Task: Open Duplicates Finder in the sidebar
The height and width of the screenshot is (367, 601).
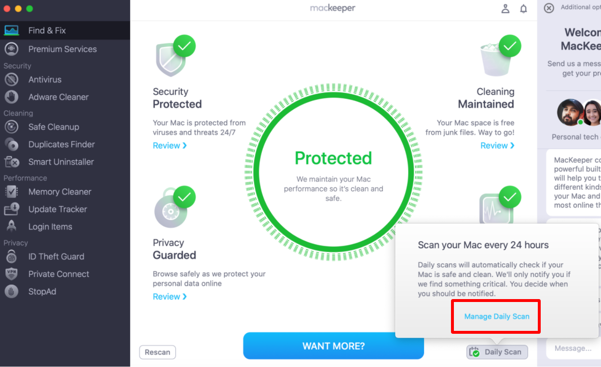Action: coord(65,144)
